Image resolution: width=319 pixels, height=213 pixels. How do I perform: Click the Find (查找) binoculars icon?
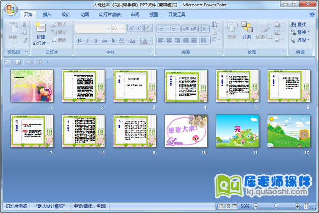point(293,24)
